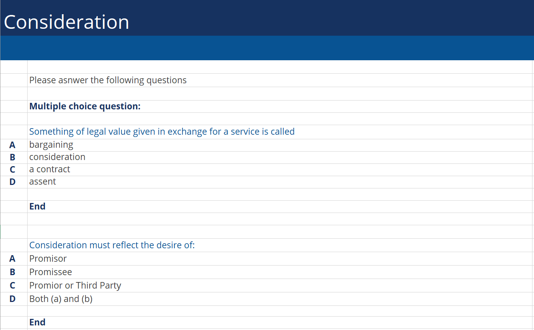Select the 'Promissee' answer cell
Screen dimensions: 534x330
(51, 272)
